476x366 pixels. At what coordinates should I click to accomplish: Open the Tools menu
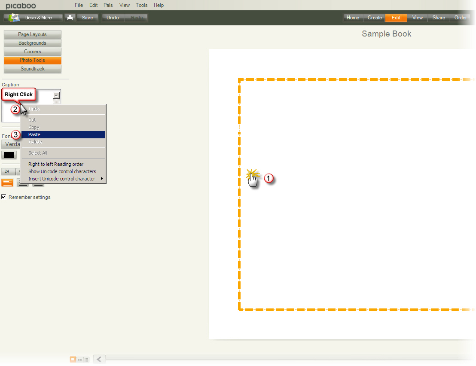[x=141, y=5]
